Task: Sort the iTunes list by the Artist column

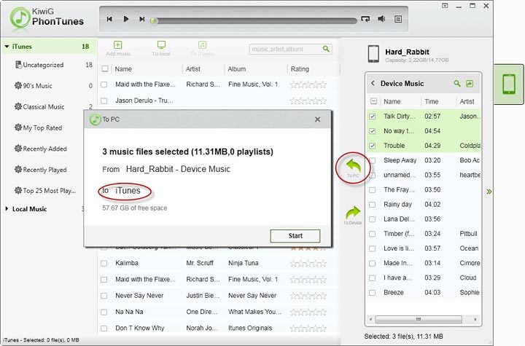Action: click(192, 69)
